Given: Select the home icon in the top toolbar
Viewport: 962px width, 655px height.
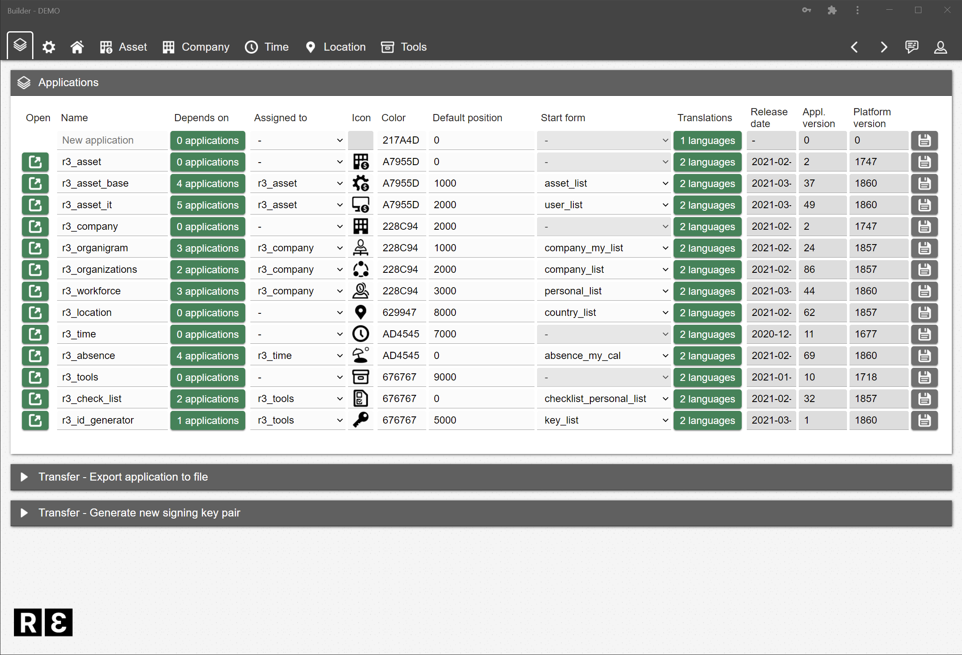Looking at the screenshot, I should (x=77, y=47).
